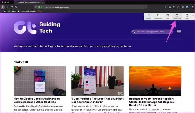Show site information icon in address bar
Screen dimensions: 195x113
(x=36, y=7)
